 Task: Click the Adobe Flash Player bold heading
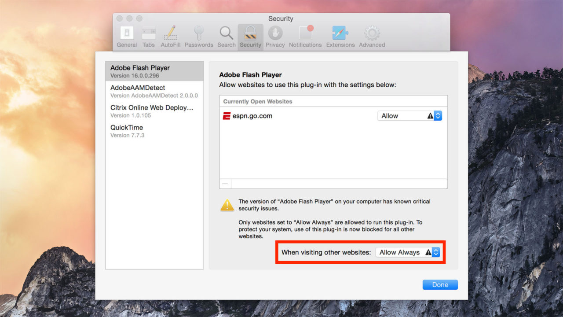point(251,75)
